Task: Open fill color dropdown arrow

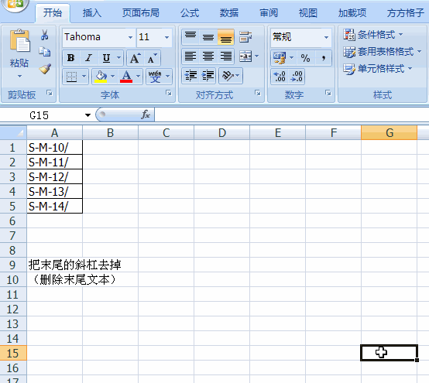Action: 113,77
